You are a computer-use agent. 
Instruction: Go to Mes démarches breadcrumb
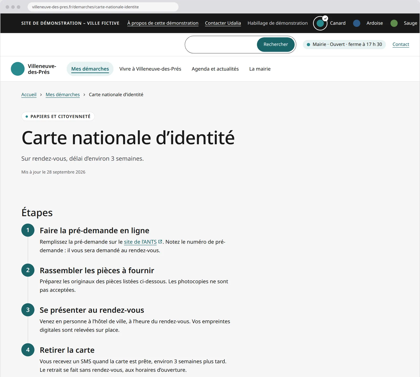[63, 94]
